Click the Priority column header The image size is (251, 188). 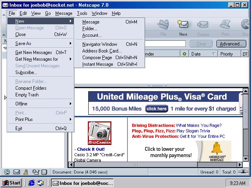[229, 54]
